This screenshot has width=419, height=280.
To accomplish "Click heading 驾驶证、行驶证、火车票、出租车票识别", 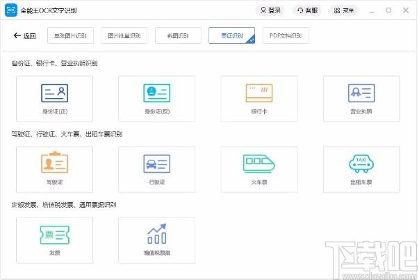I will [67, 134].
